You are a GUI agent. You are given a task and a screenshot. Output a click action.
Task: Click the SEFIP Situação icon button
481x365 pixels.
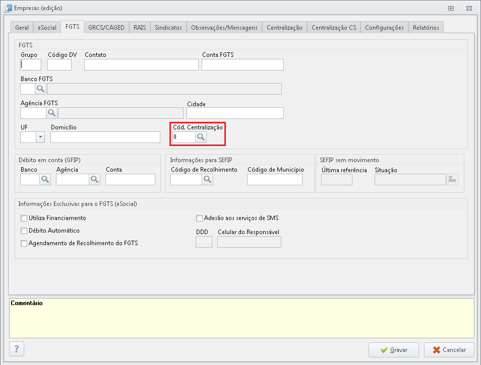pos(452,179)
